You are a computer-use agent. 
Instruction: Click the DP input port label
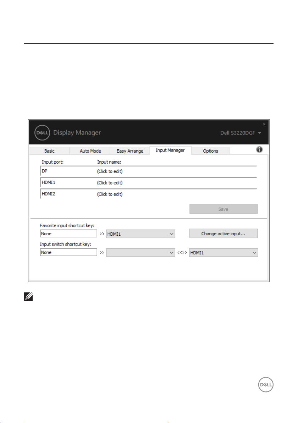coord(44,171)
